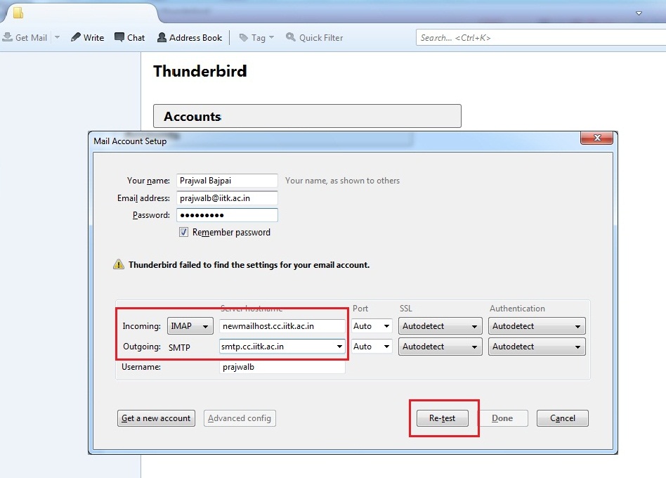Click the Email address field
The height and width of the screenshot is (478, 666).
coord(227,198)
